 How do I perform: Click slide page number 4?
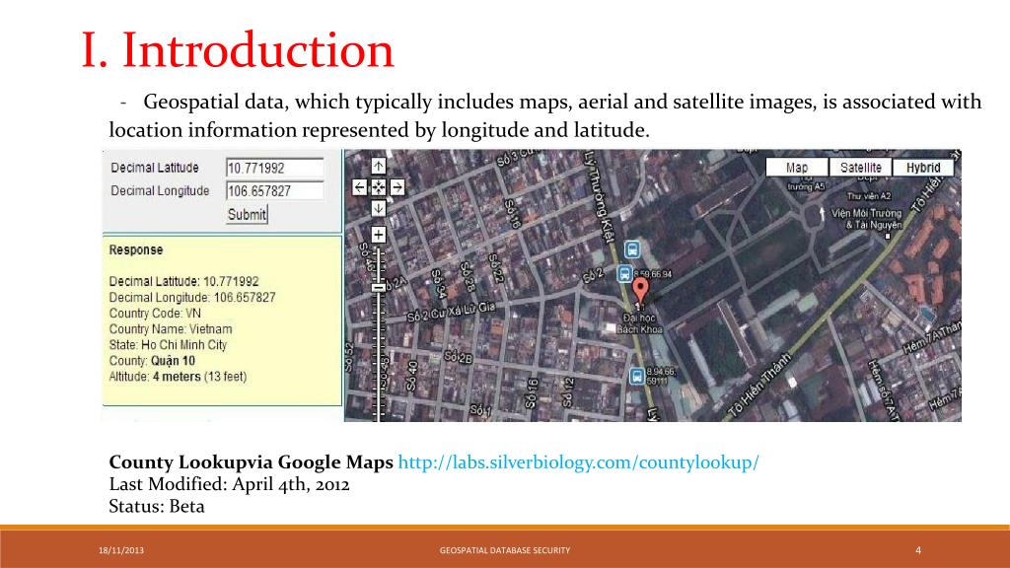918,550
